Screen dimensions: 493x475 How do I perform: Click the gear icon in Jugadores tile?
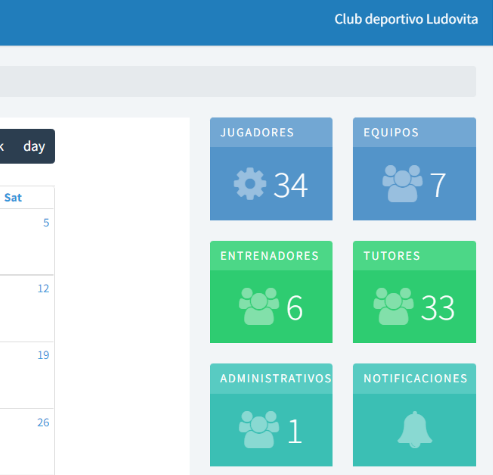(x=250, y=184)
